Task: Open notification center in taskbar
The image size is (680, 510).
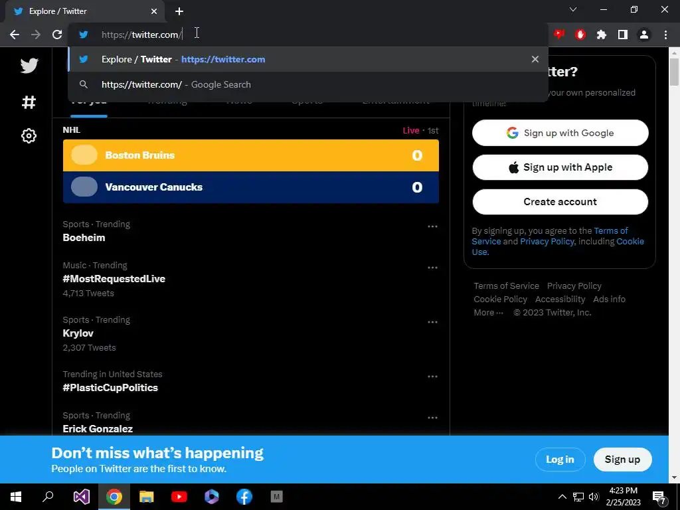Action: point(659,497)
